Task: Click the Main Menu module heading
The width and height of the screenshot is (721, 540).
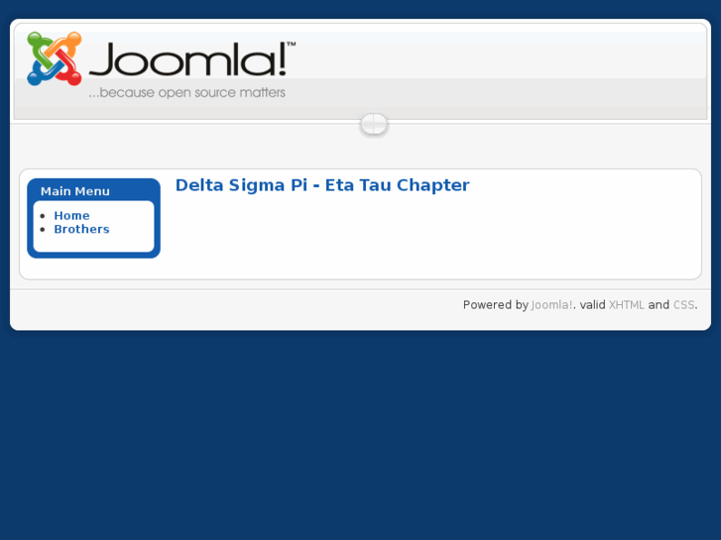Action: pos(75,191)
